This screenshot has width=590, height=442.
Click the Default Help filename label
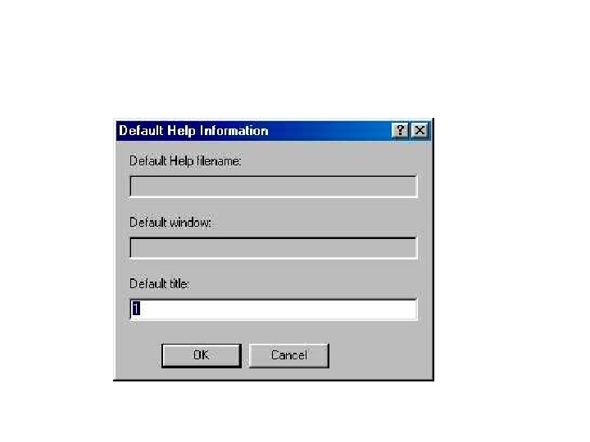click(x=185, y=161)
